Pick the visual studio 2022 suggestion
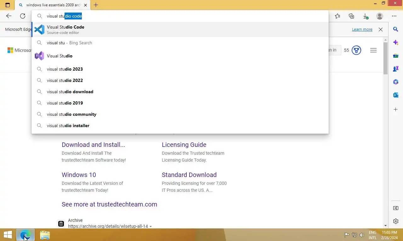The width and height of the screenshot is (403, 241). 180,80
